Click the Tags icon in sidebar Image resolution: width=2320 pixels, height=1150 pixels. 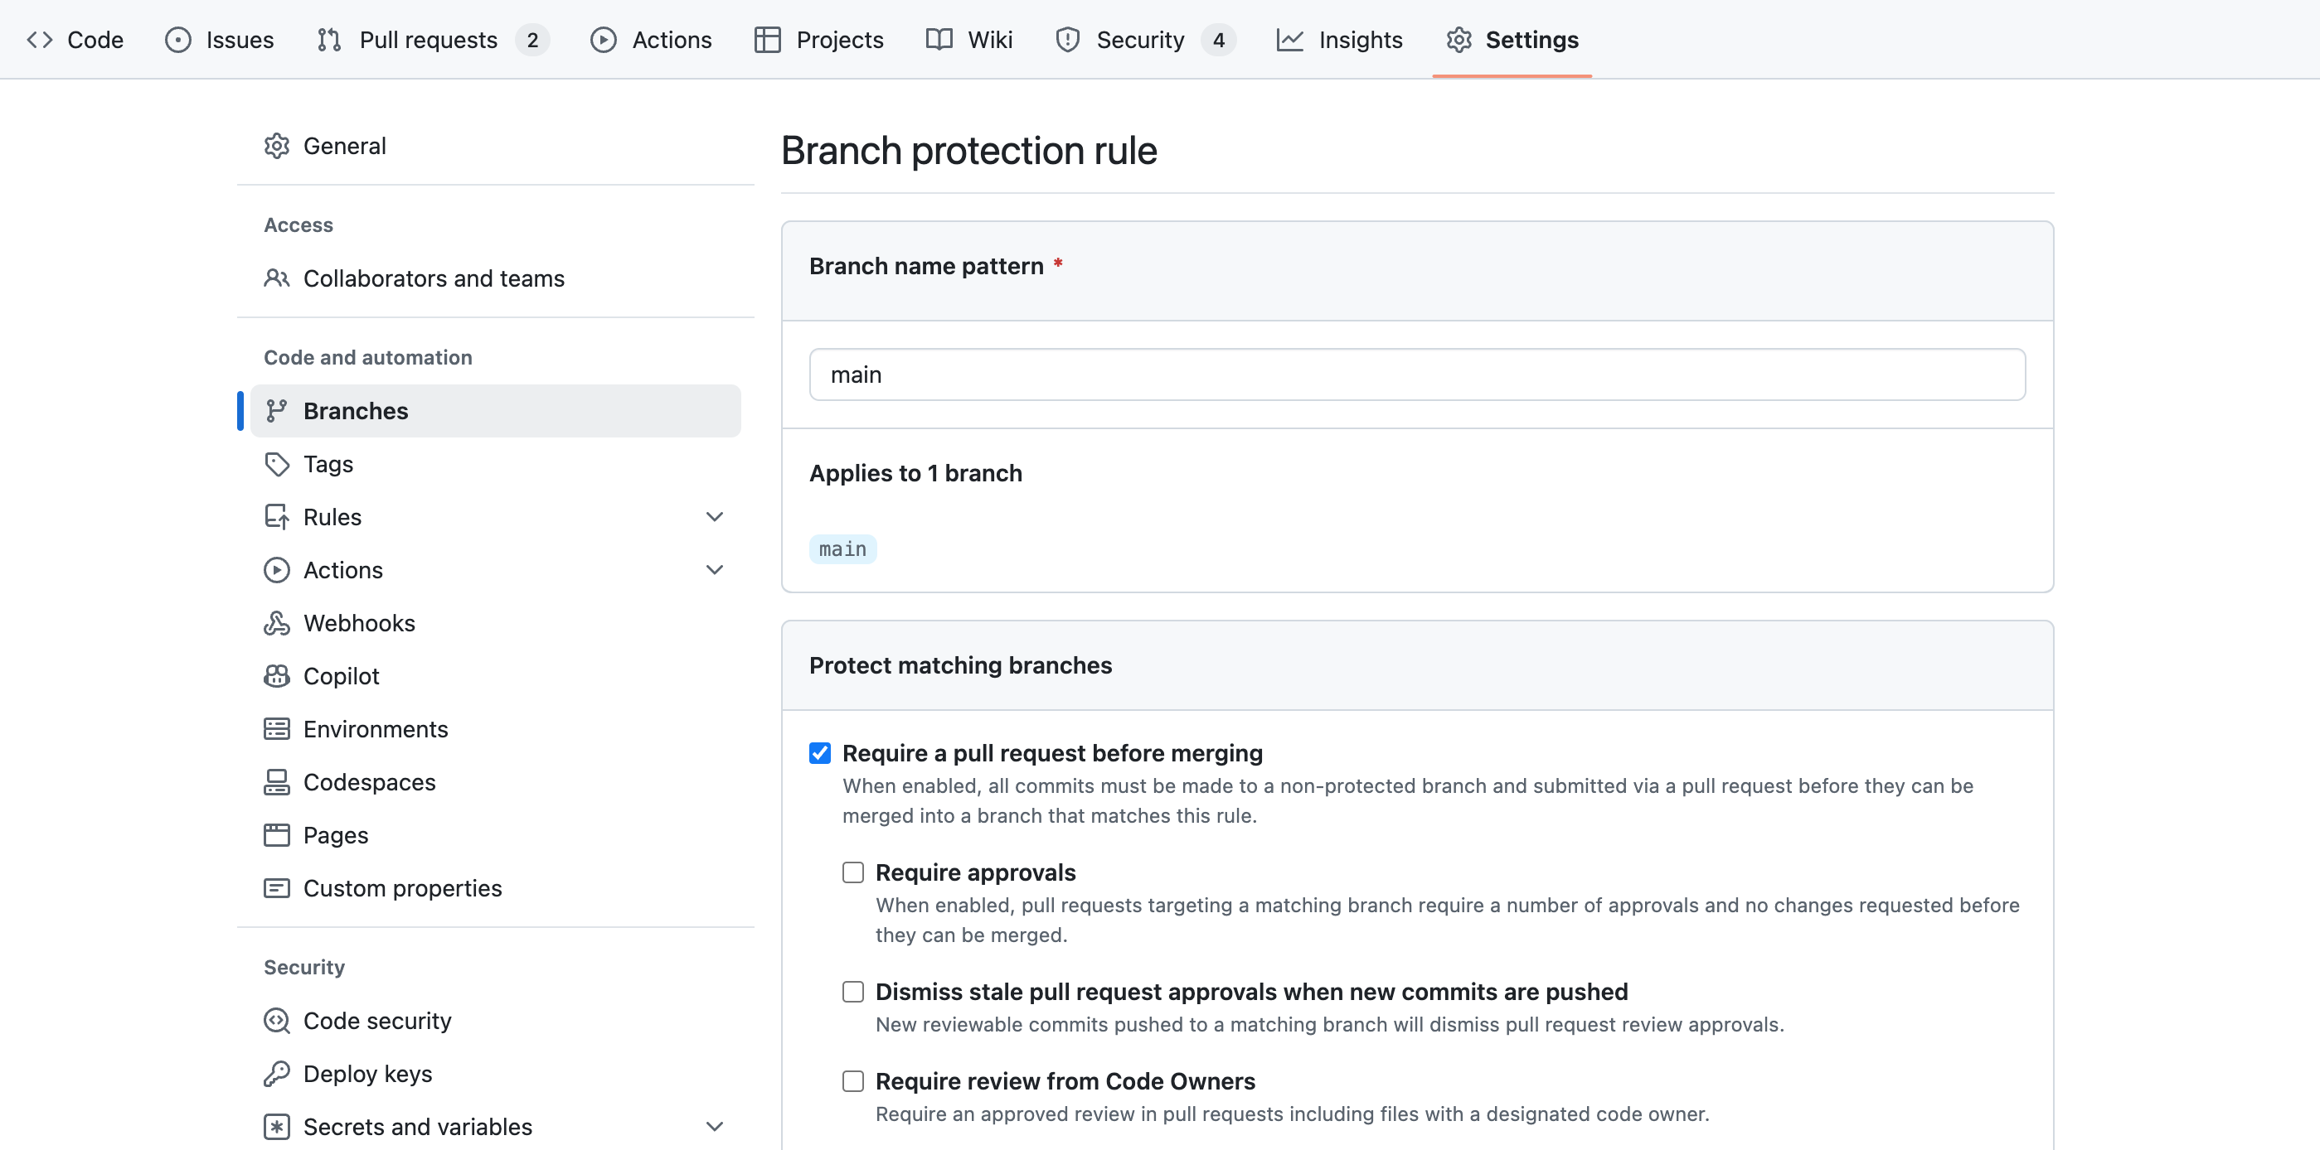(x=276, y=464)
